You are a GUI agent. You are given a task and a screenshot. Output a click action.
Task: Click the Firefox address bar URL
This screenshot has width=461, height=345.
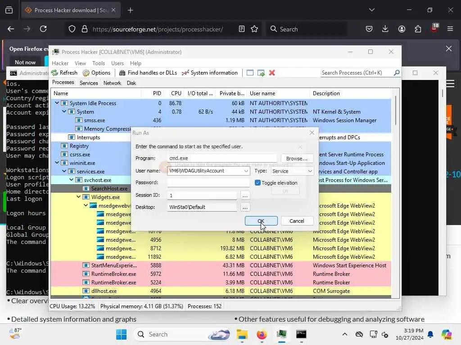(x=158, y=29)
